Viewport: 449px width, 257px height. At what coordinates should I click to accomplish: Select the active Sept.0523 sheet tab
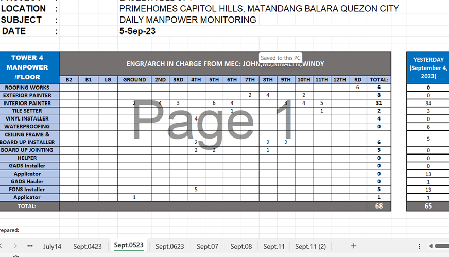pos(129,245)
